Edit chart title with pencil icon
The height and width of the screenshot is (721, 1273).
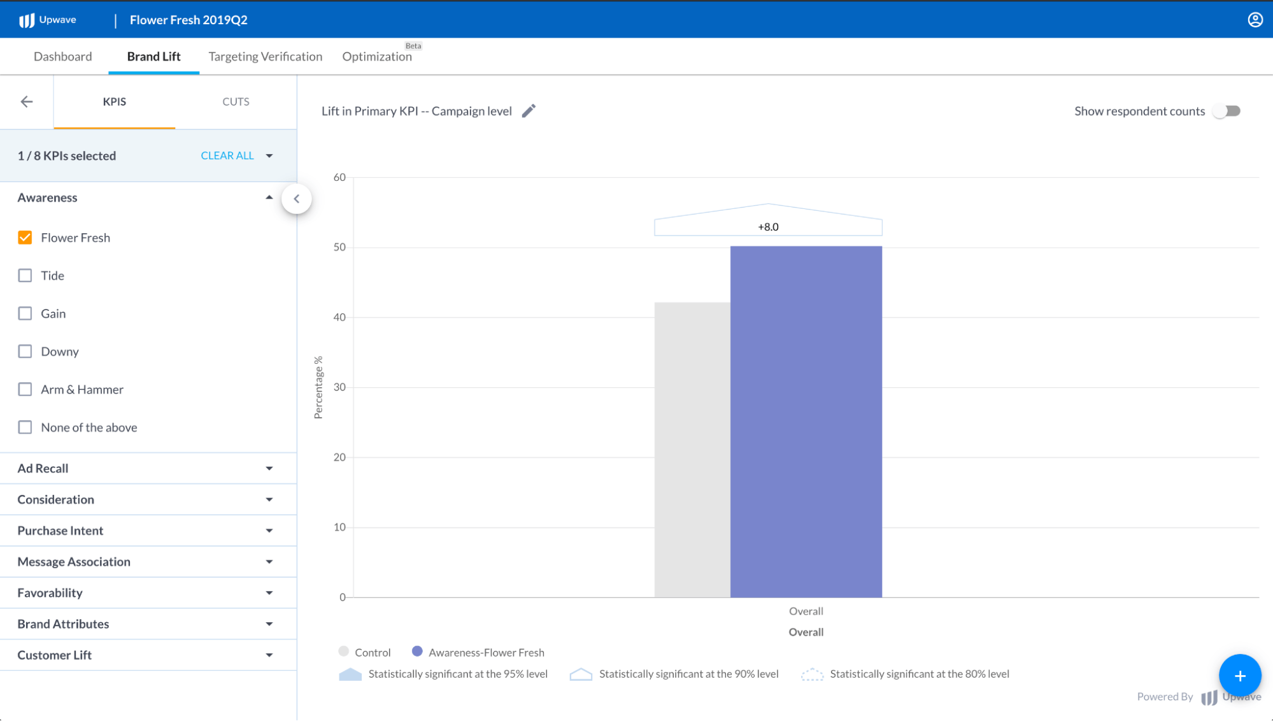(x=529, y=111)
